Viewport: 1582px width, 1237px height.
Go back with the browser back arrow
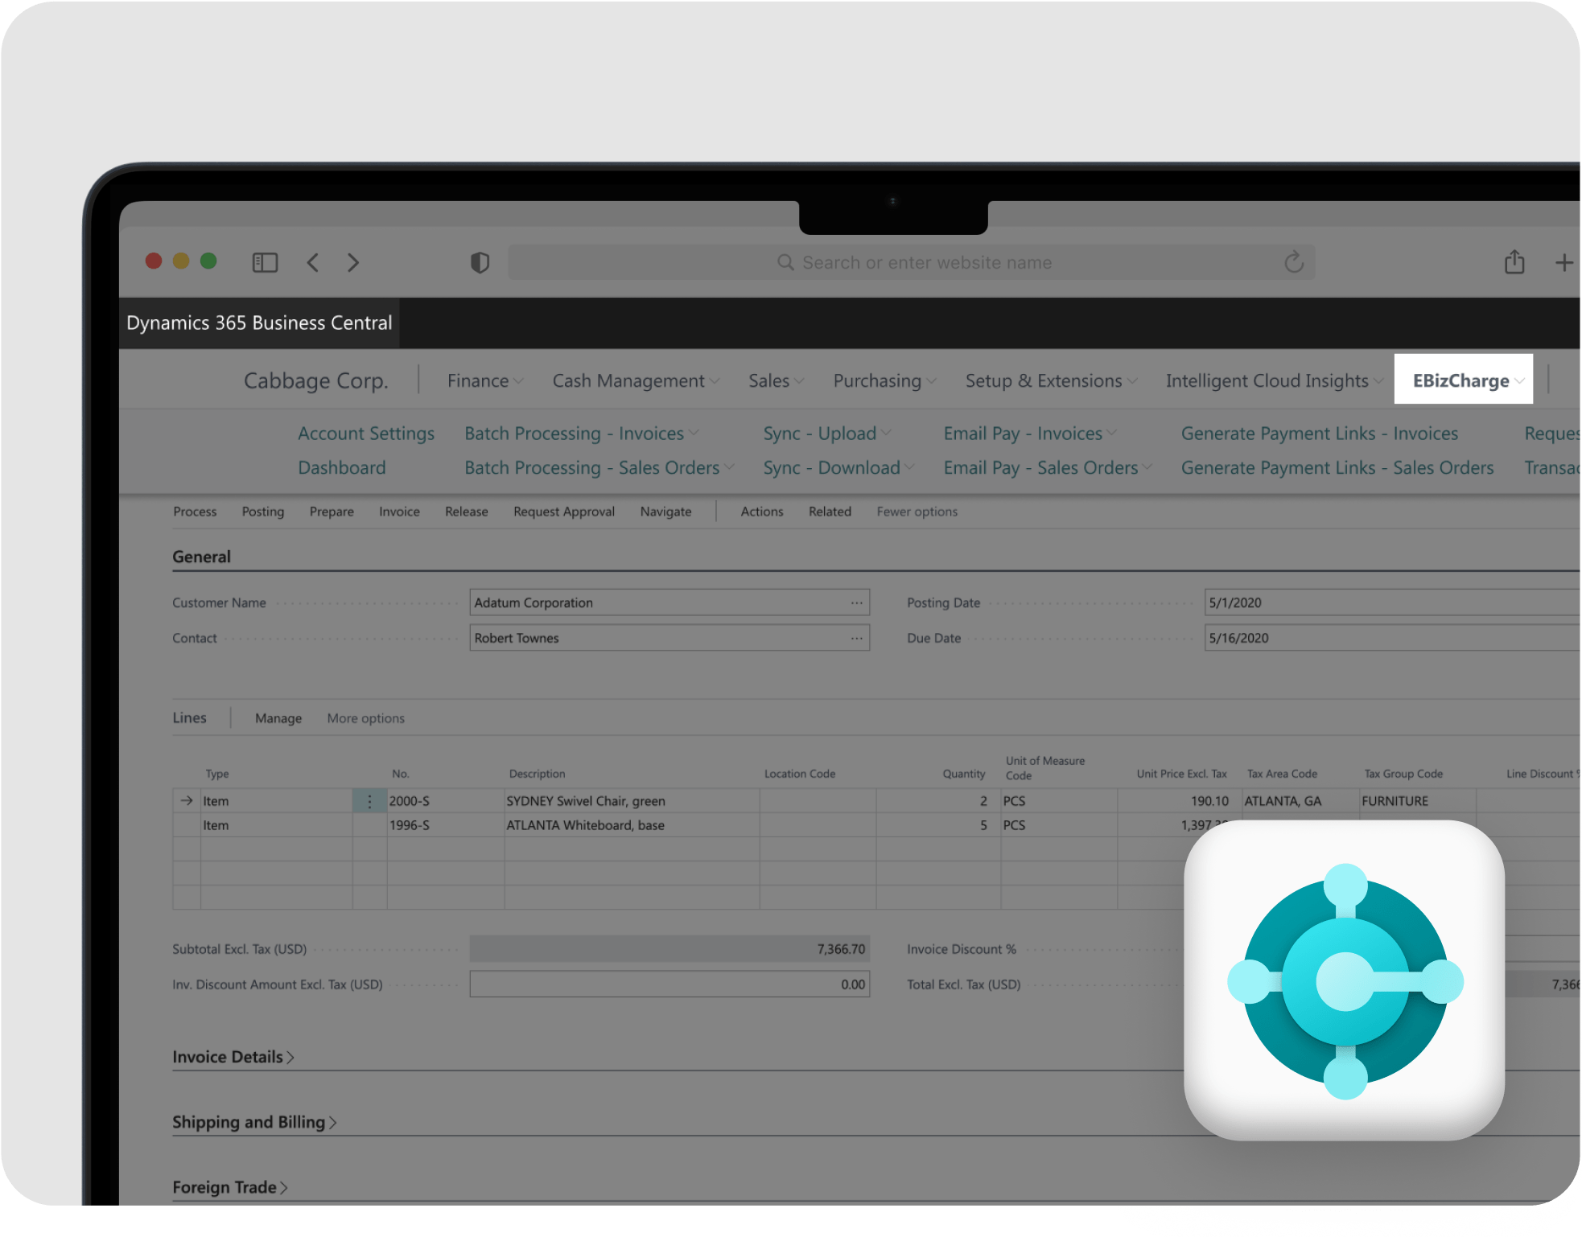[x=313, y=262]
